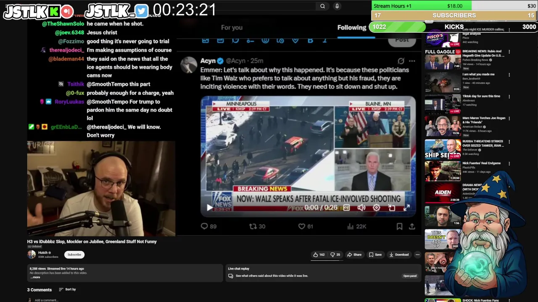Viewport: 538px width, 302px height.
Task: Click the Hutch channel avatar
Action: point(32,254)
